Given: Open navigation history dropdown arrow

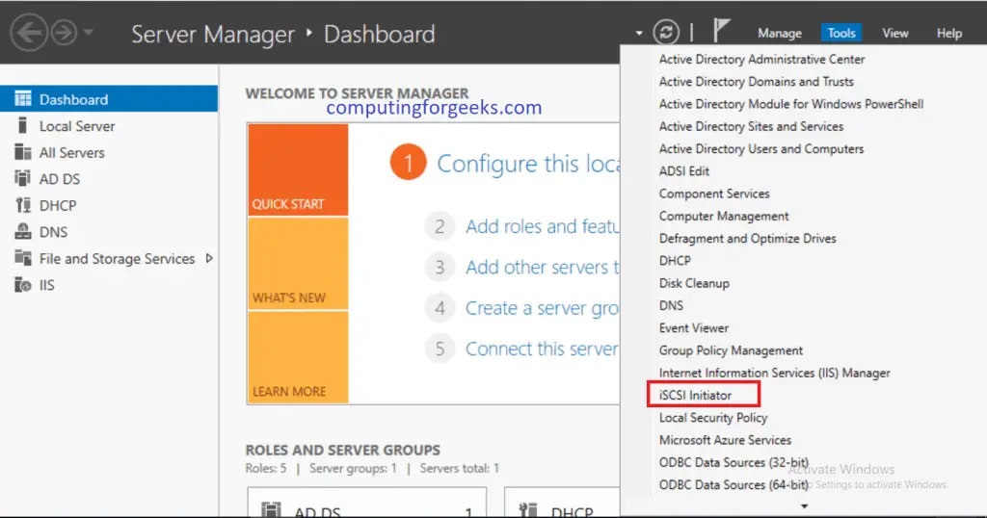Looking at the screenshot, I should (88, 32).
